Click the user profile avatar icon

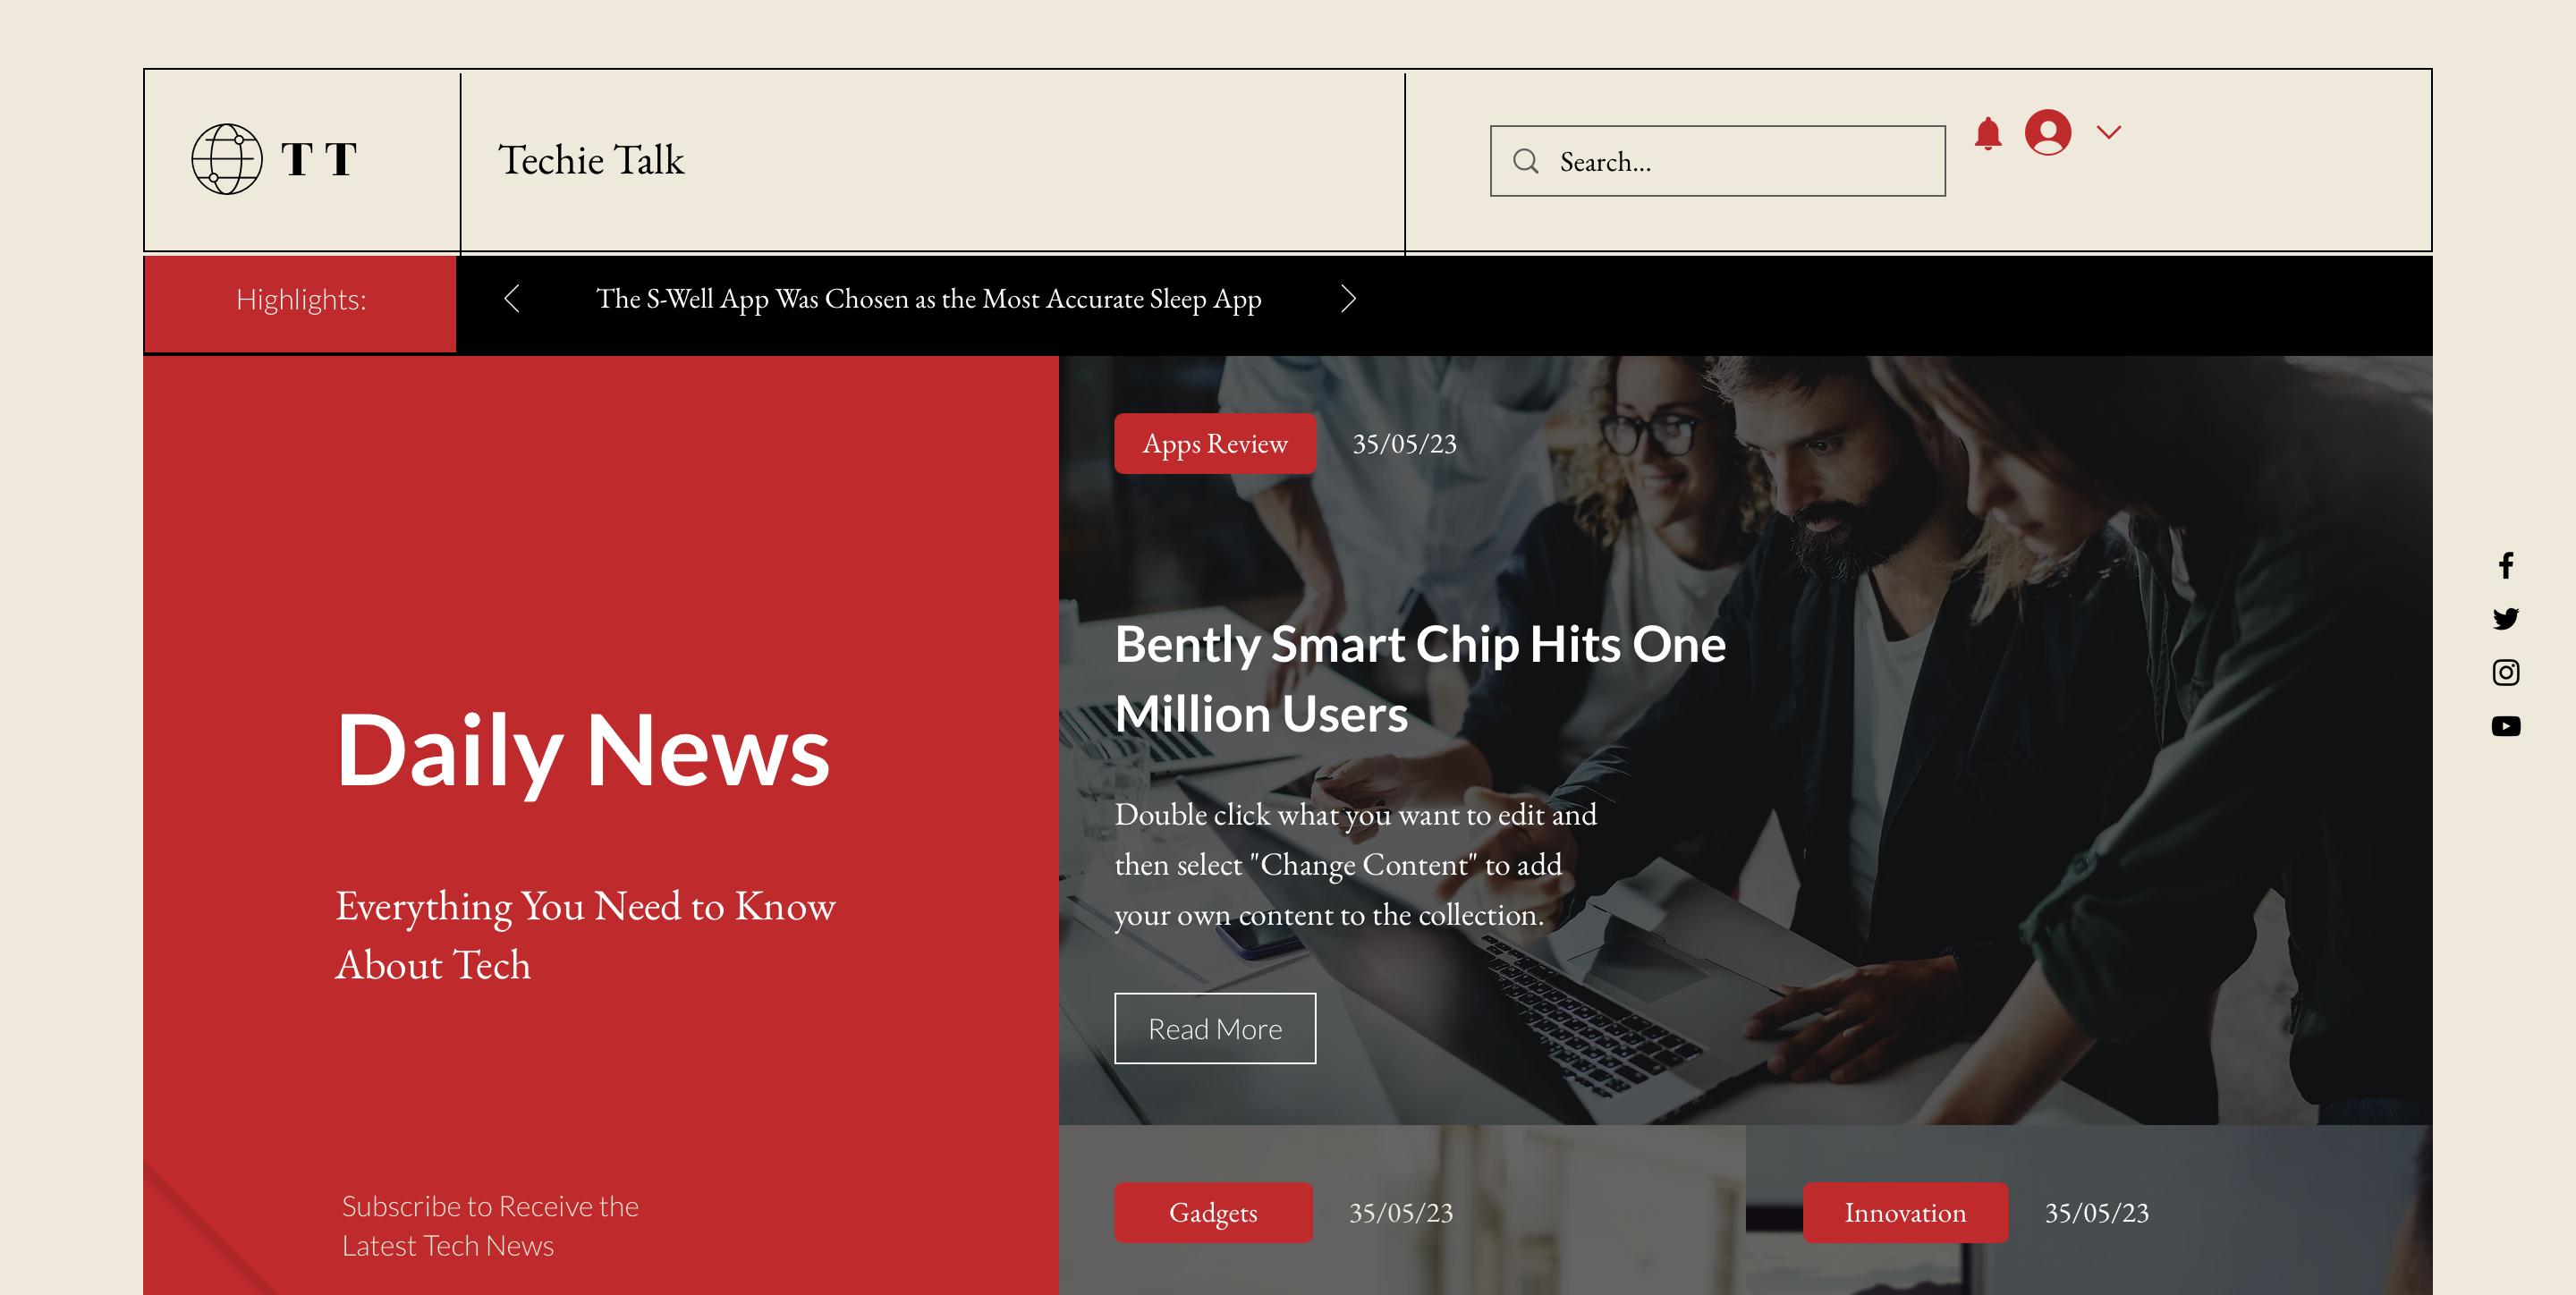point(2047,134)
